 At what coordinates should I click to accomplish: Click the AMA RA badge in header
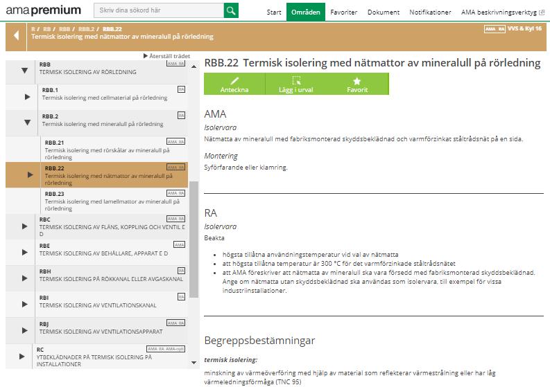(495, 29)
